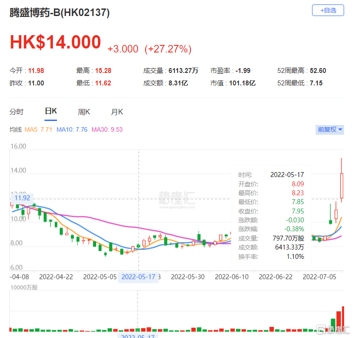This screenshot has width=353, height=338.
Task: Click tooltip 收盘价 value 7.95
Action: (298, 211)
